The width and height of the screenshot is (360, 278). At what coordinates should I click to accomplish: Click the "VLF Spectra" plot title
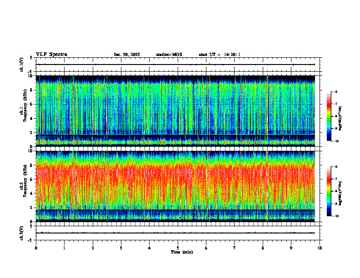pyautogui.click(x=51, y=55)
